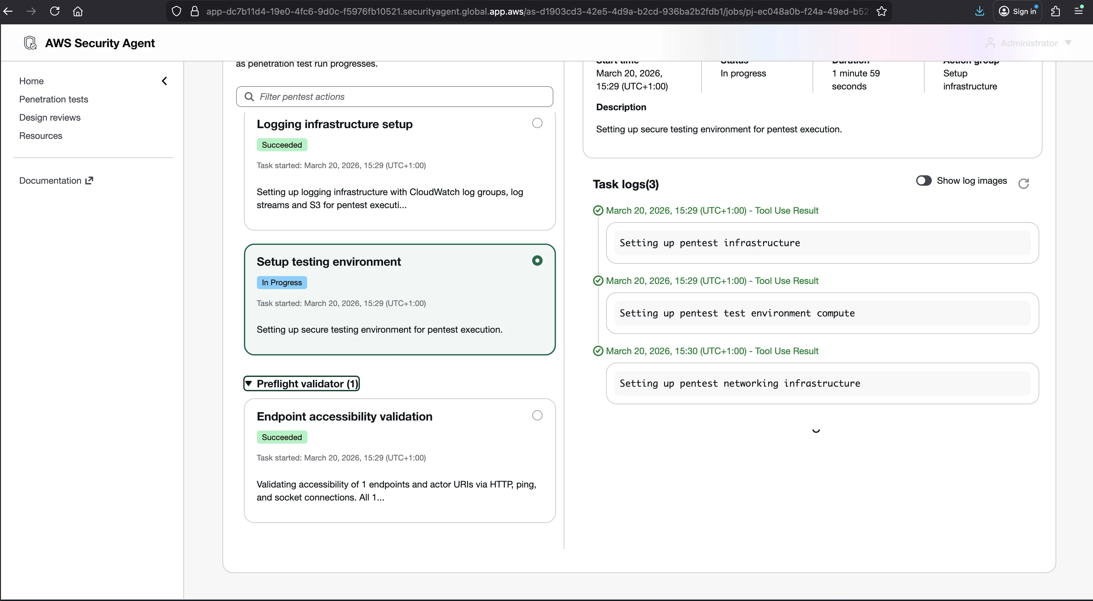
Task: Select the Endpoint accessibility validation radio button
Action: click(x=537, y=415)
